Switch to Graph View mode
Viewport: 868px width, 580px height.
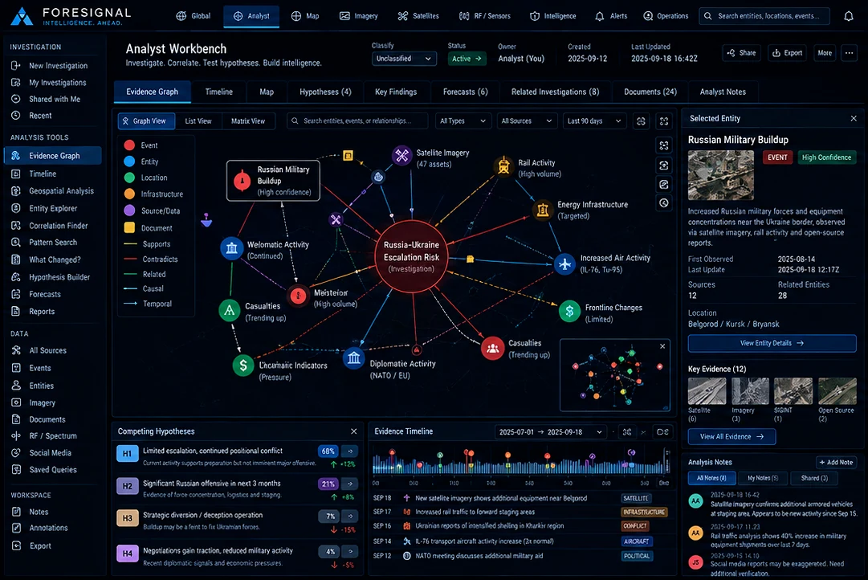(x=146, y=120)
